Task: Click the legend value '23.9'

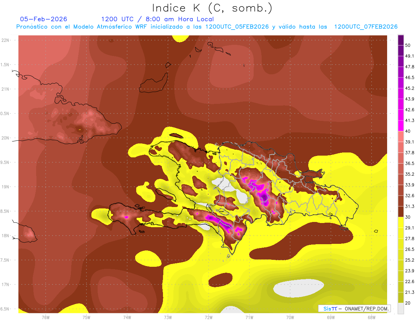Action: [x=410, y=271]
